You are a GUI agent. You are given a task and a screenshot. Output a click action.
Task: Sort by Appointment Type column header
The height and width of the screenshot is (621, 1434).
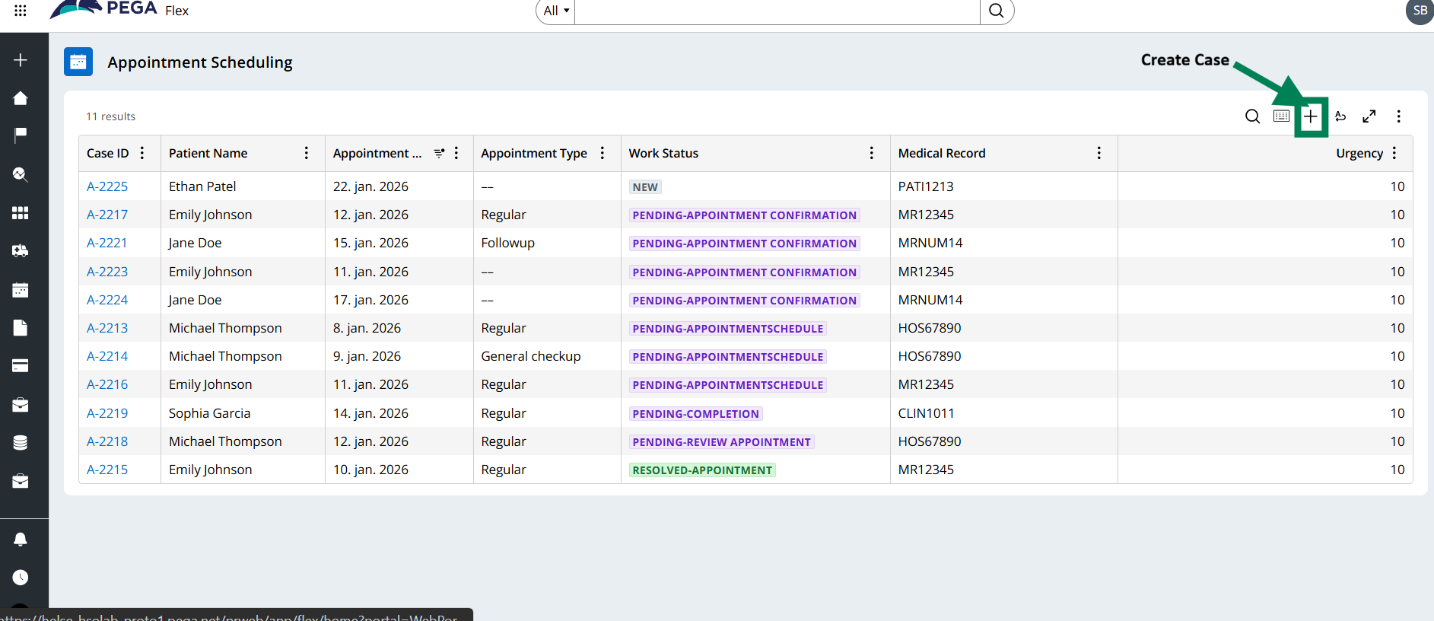coord(534,153)
